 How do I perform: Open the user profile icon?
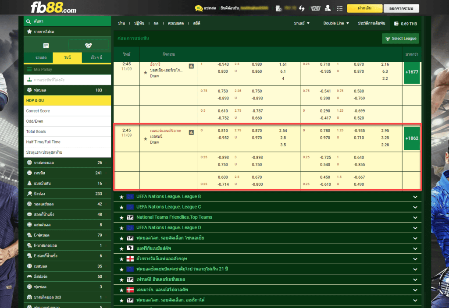tap(328, 8)
